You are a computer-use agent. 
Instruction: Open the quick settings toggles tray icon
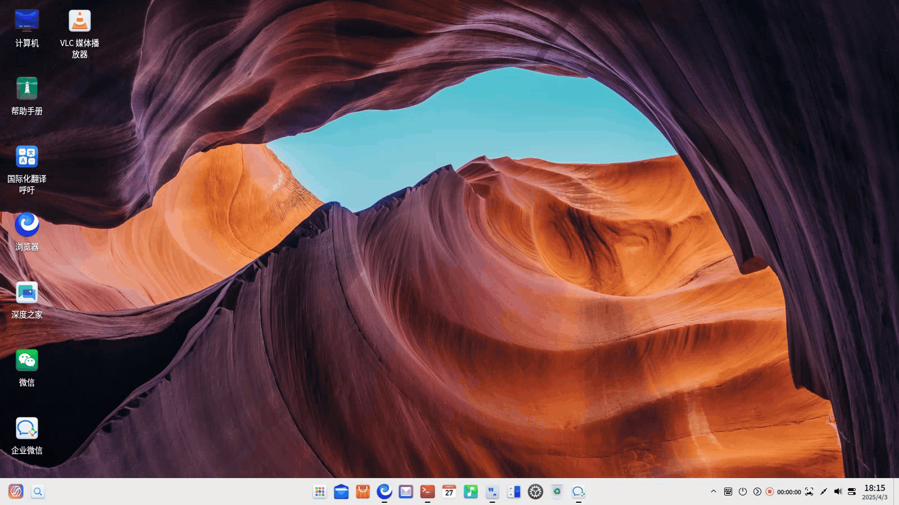852,492
